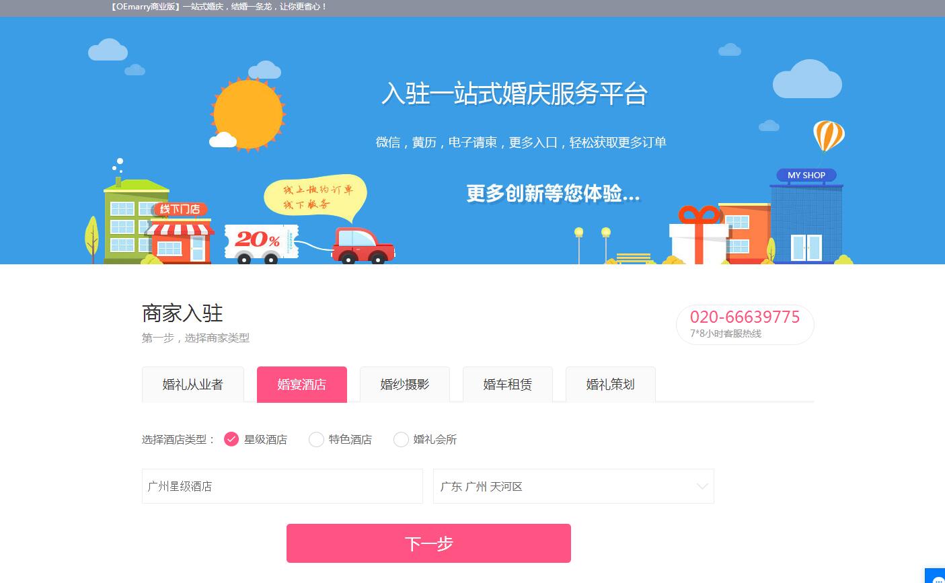Open the chat widget icon at corner
This screenshot has width=945, height=583.
(x=936, y=576)
